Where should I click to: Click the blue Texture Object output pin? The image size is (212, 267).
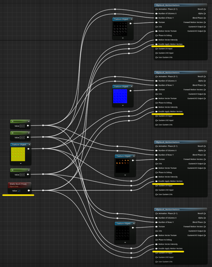click(131, 91)
